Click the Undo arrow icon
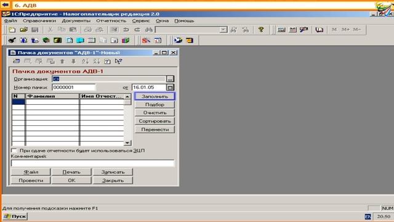The height and width of the screenshot is (222, 394). pyautogui.click(x=126, y=30)
